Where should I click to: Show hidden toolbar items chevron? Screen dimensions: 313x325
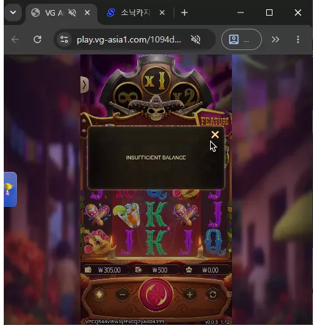tap(275, 39)
